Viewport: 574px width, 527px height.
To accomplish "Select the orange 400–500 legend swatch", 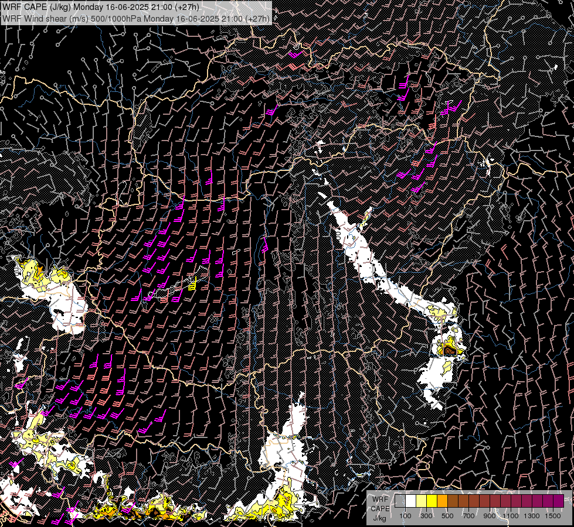I will (442, 501).
